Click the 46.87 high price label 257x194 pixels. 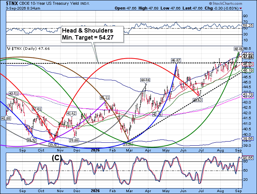click(x=176, y=60)
